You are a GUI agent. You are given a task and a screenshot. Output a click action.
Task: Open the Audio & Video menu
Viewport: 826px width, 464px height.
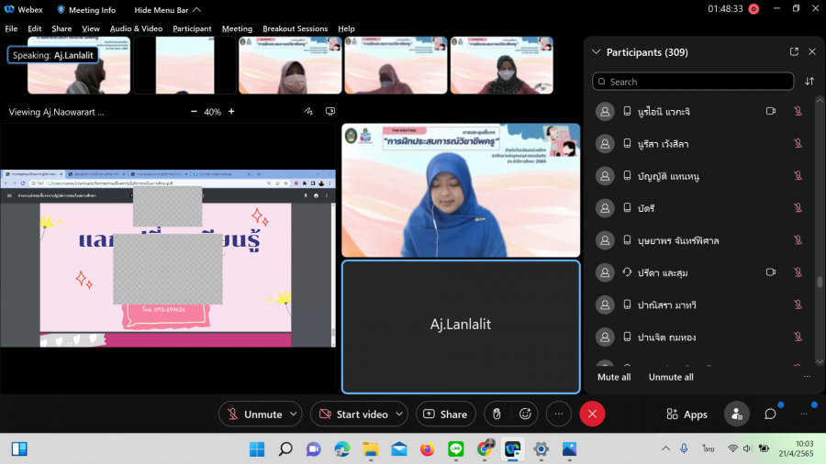point(136,28)
